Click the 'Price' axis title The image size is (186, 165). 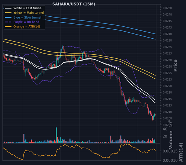click(175, 65)
